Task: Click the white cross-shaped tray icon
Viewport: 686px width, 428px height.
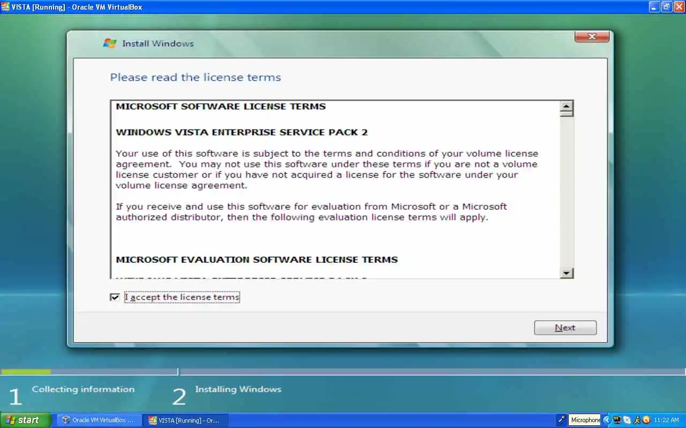Action: (627, 420)
